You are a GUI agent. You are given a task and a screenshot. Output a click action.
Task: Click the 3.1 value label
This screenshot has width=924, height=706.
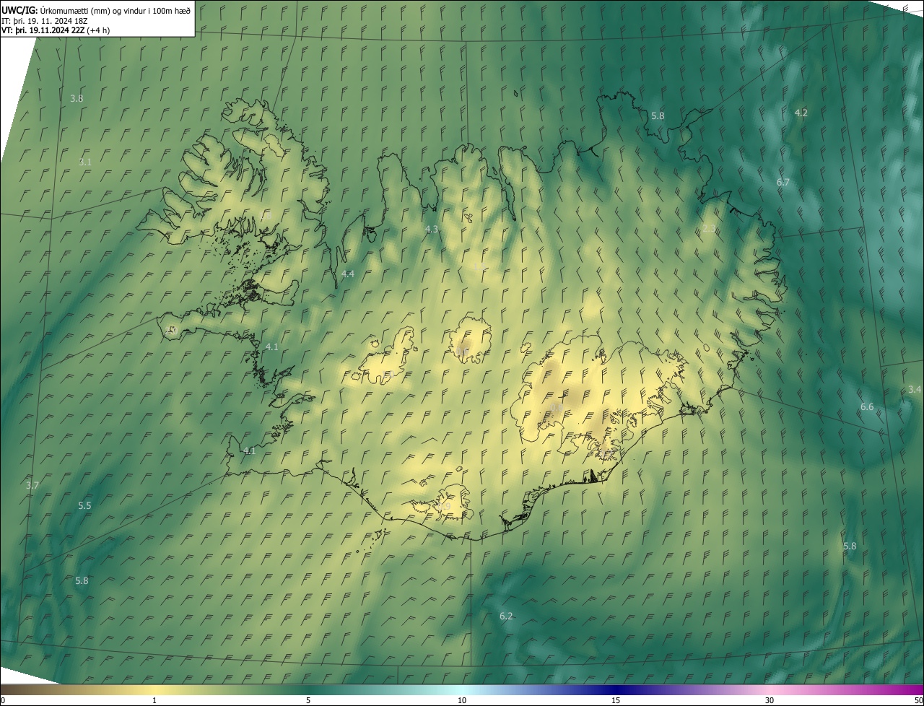(x=85, y=162)
